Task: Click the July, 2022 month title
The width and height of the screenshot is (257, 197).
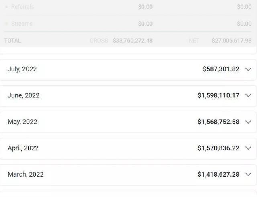Action: (22, 69)
